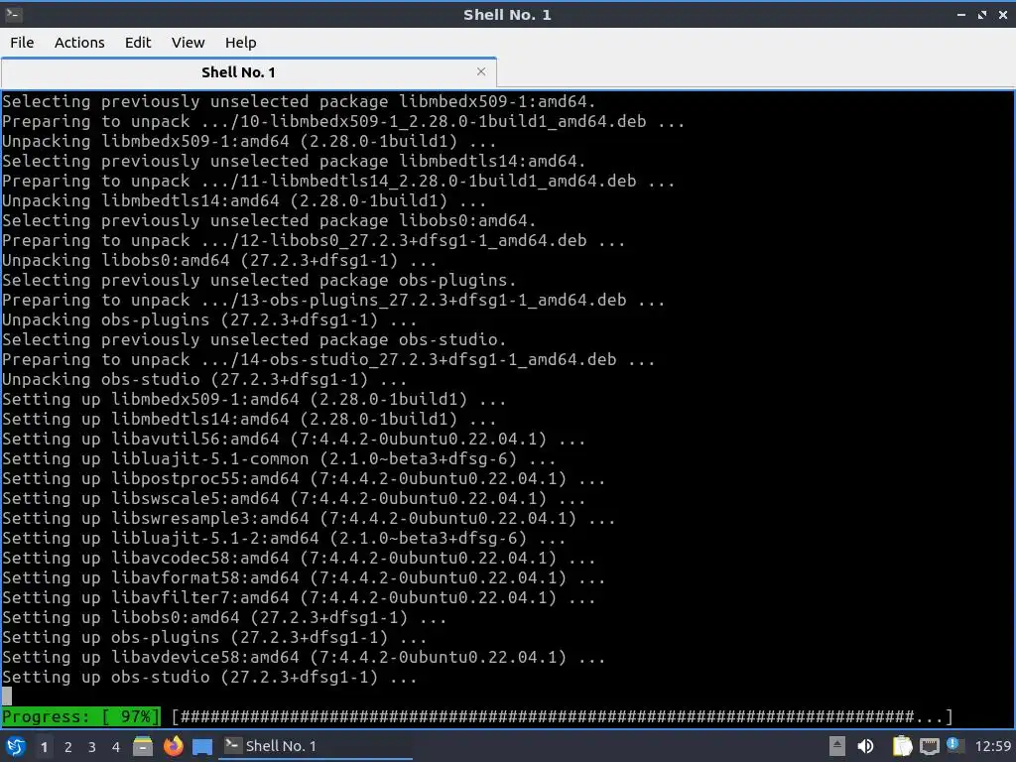The image size is (1016, 762).
Task: Click line 'Setting up libavutil56:amd64'
Action: pyautogui.click(x=294, y=439)
